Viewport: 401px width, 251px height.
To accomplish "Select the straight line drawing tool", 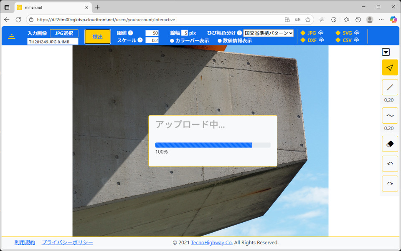I will pyautogui.click(x=390, y=87).
